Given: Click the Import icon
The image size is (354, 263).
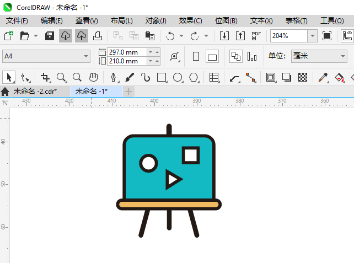Looking at the screenshot, I should [x=224, y=36].
